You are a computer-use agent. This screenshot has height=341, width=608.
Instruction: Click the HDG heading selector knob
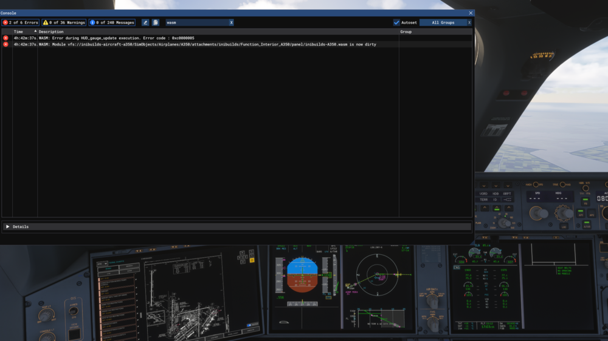pyautogui.click(x=565, y=213)
